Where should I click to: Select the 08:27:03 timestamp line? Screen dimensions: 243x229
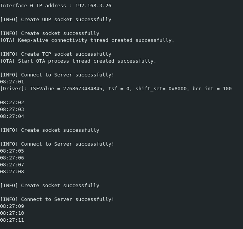12,110
